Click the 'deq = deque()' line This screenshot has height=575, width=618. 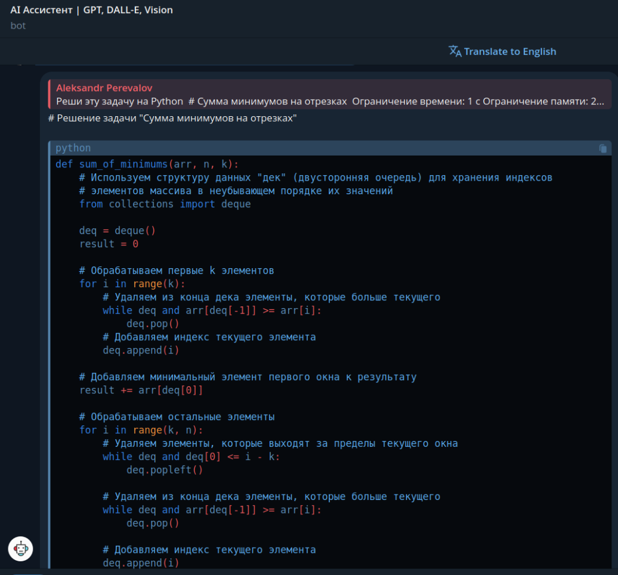118,231
